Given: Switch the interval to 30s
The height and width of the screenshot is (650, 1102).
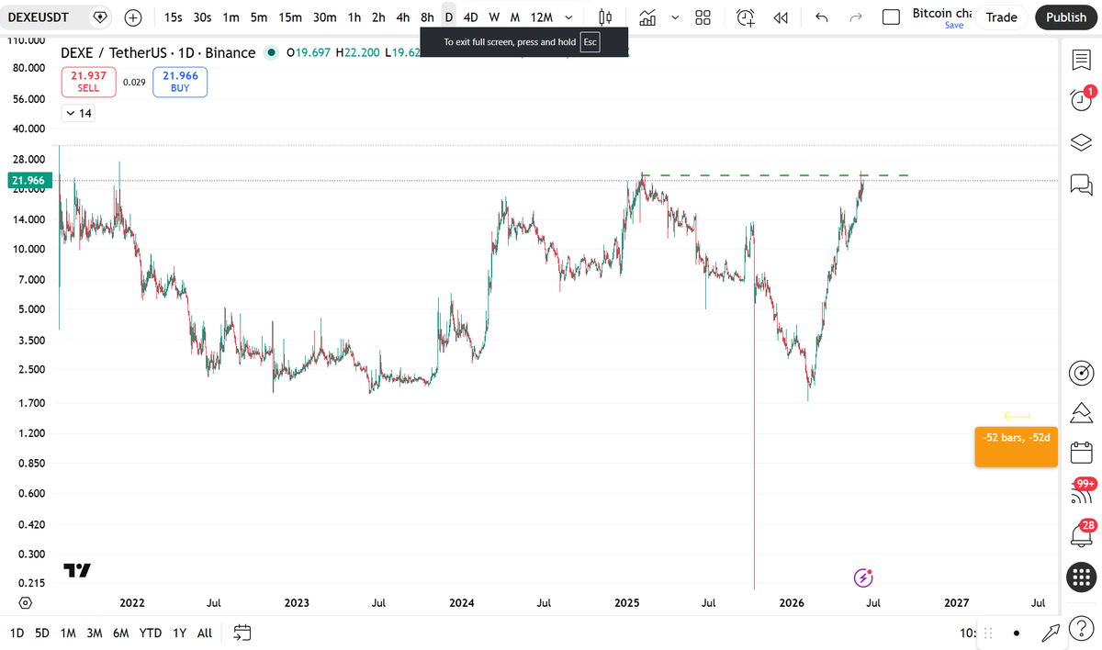Looking at the screenshot, I should (203, 17).
